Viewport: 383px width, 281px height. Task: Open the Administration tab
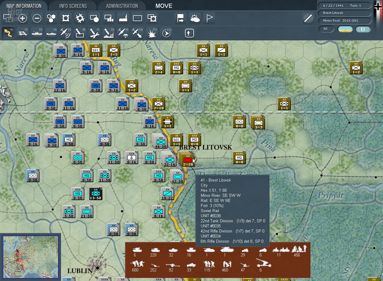[122, 6]
